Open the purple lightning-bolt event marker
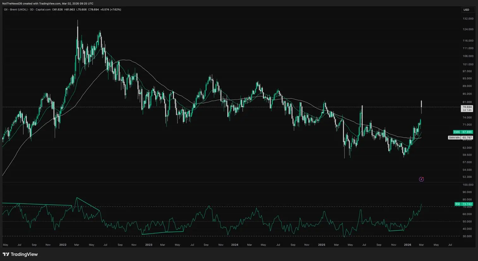 click(x=421, y=179)
